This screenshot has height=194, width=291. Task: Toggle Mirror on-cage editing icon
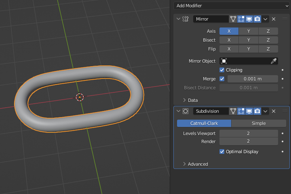coord(233,19)
